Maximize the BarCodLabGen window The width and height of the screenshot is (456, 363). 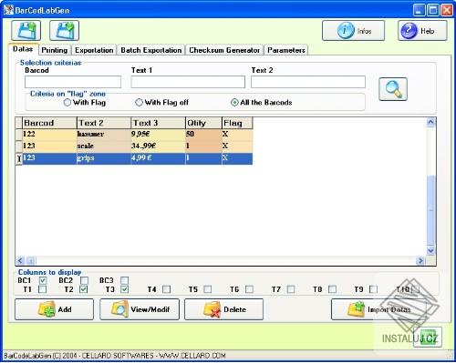433,10
